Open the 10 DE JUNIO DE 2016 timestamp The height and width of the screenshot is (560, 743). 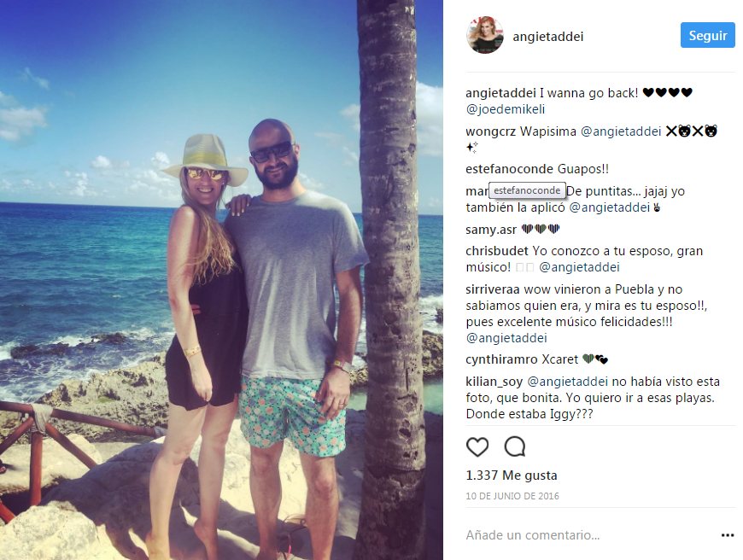(512, 496)
